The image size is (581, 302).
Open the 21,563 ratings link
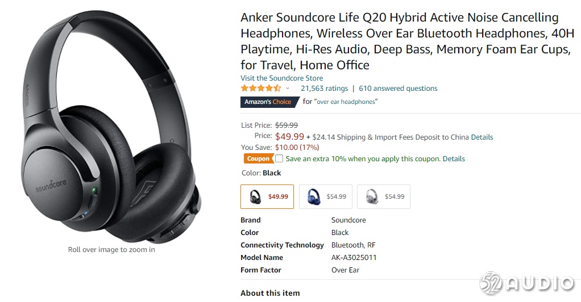[324, 88]
